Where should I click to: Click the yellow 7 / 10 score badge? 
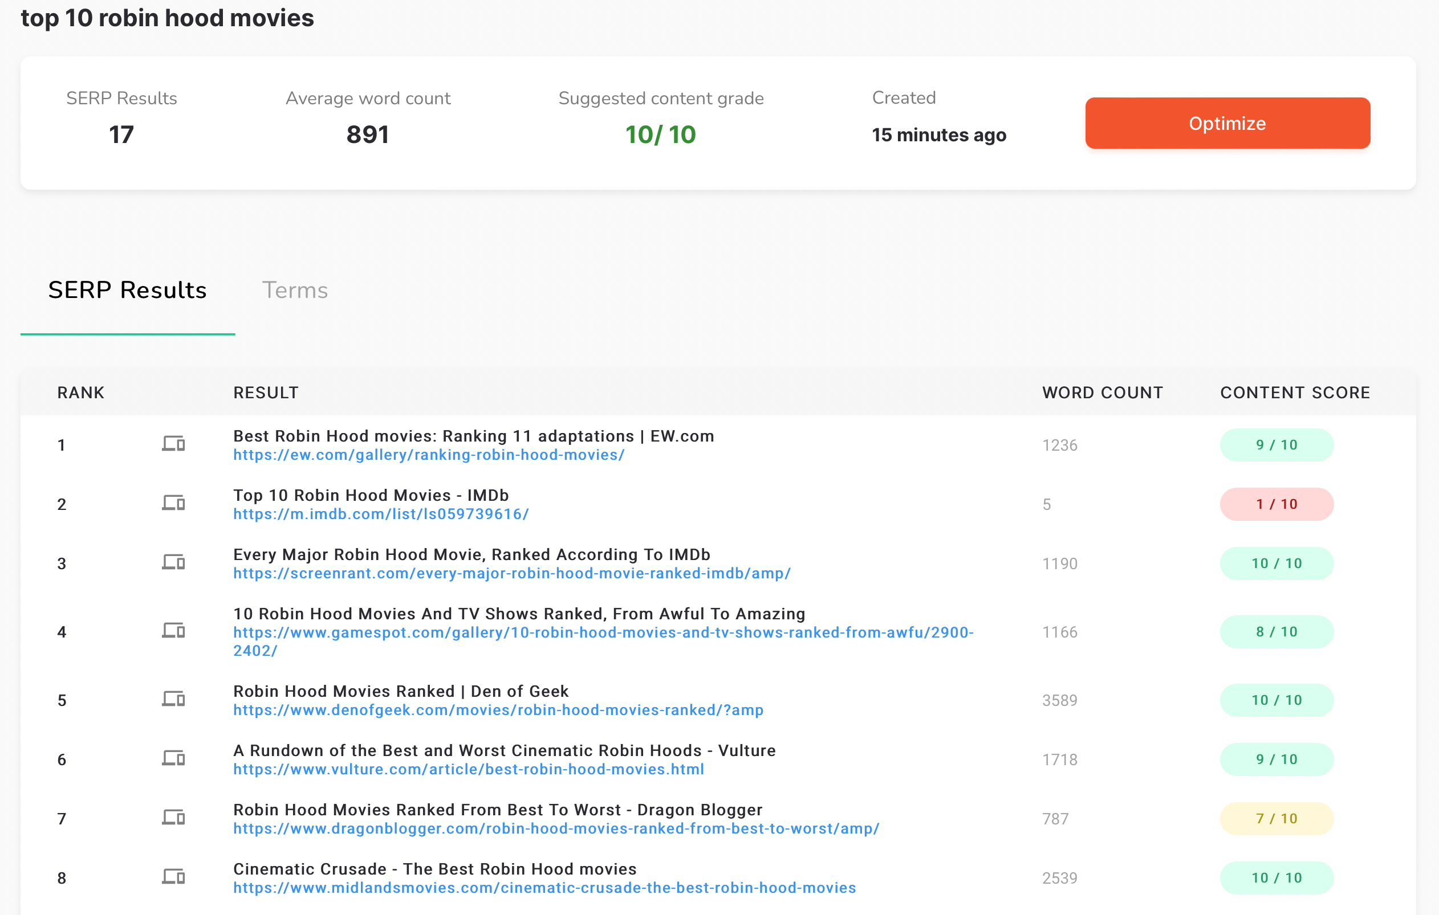pos(1276,818)
